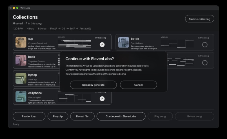Viewport: 227px width, 139px height.
Task: Click Trap Heat Drums instrument label
Action: pyautogui.click(x=36, y=61)
